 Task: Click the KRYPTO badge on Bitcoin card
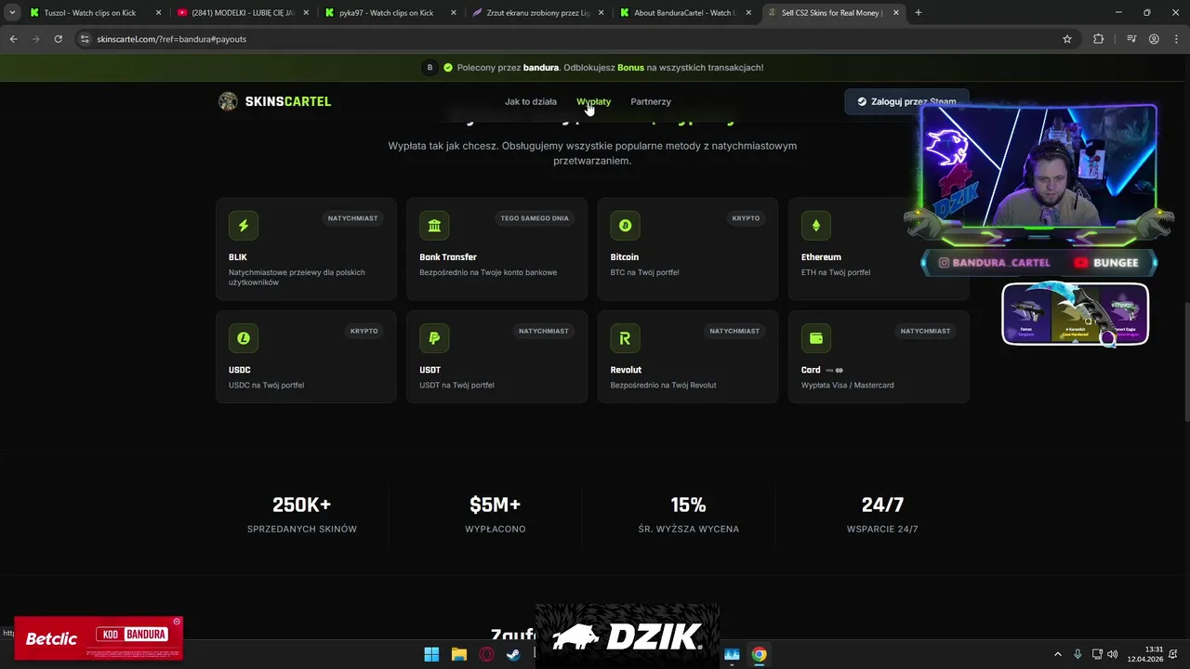coord(746,218)
